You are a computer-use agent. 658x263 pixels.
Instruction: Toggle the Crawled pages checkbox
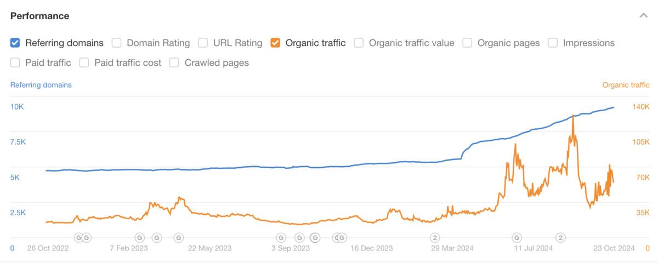coord(174,63)
